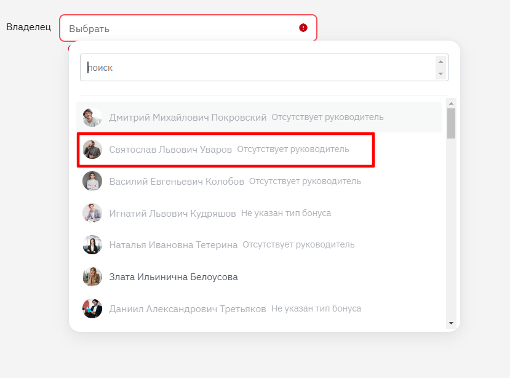Screen dimensions: 510x378
Task: Click Наталья Тетерина's avatar picture
Action: click(x=92, y=245)
